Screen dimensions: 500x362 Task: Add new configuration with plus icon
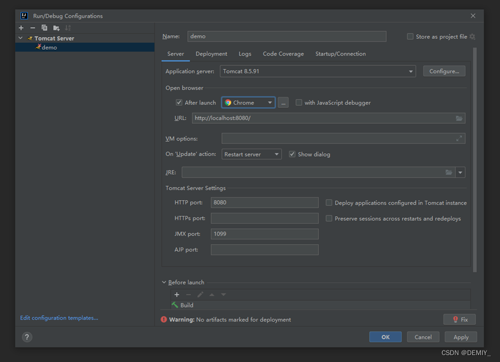[21, 28]
